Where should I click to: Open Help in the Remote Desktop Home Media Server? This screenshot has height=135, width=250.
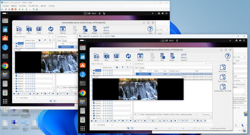click(x=227, y=57)
